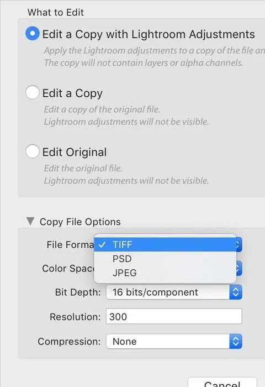The image size is (265, 387).
Task: Click the Cancel button
Action: click(222, 383)
